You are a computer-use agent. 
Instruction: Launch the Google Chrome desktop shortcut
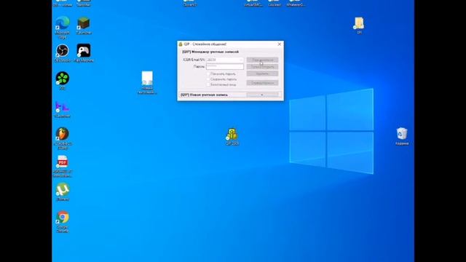coord(63,218)
